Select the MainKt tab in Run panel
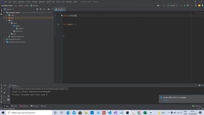The height and width of the screenshot is (115, 204). pyautogui.click(x=14, y=85)
